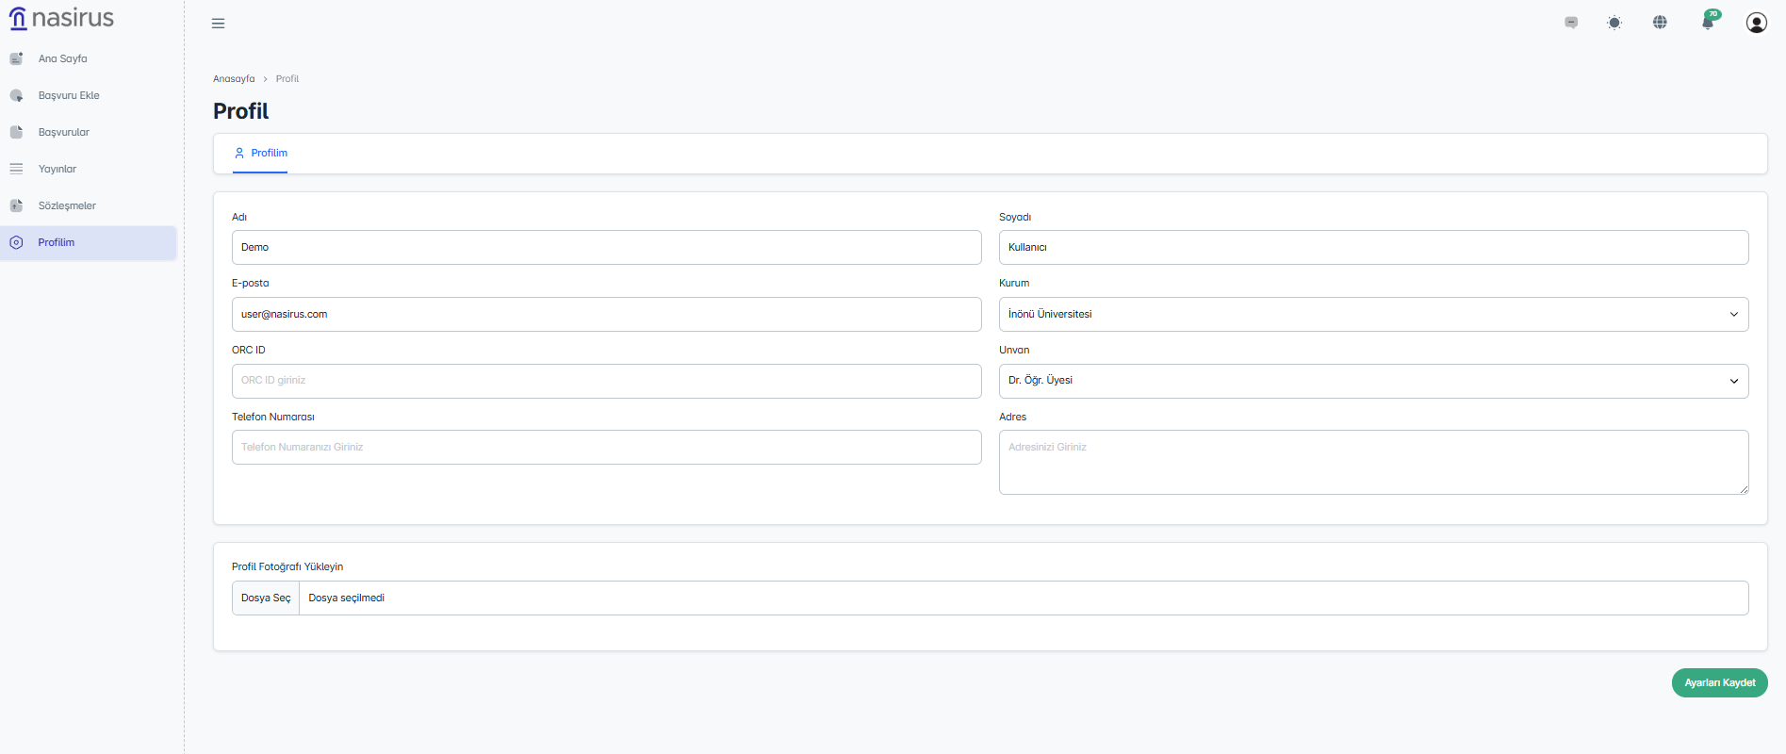1786x754 pixels.
Task: Open the notifications bell
Action: (1708, 23)
